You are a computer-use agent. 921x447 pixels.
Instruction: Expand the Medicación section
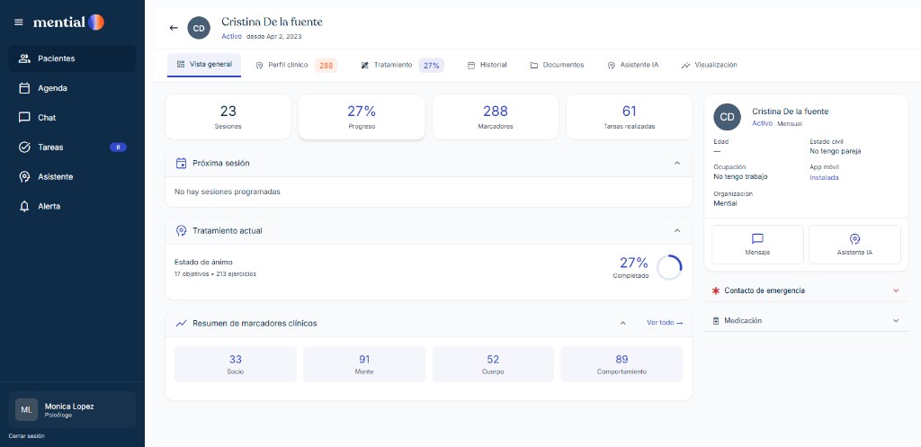pyautogui.click(x=896, y=321)
